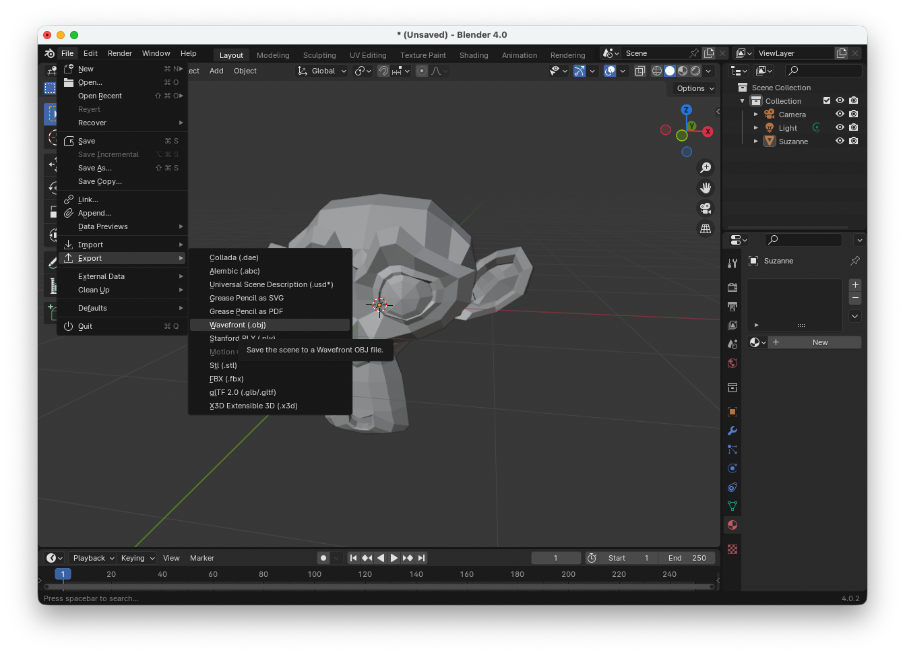This screenshot has height=655, width=905.
Task: Click the pan hand icon in viewport
Action: point(706,188)
